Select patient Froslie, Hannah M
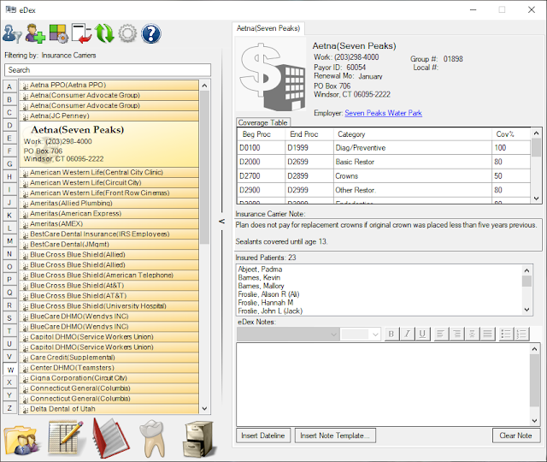 coord(266,303)
